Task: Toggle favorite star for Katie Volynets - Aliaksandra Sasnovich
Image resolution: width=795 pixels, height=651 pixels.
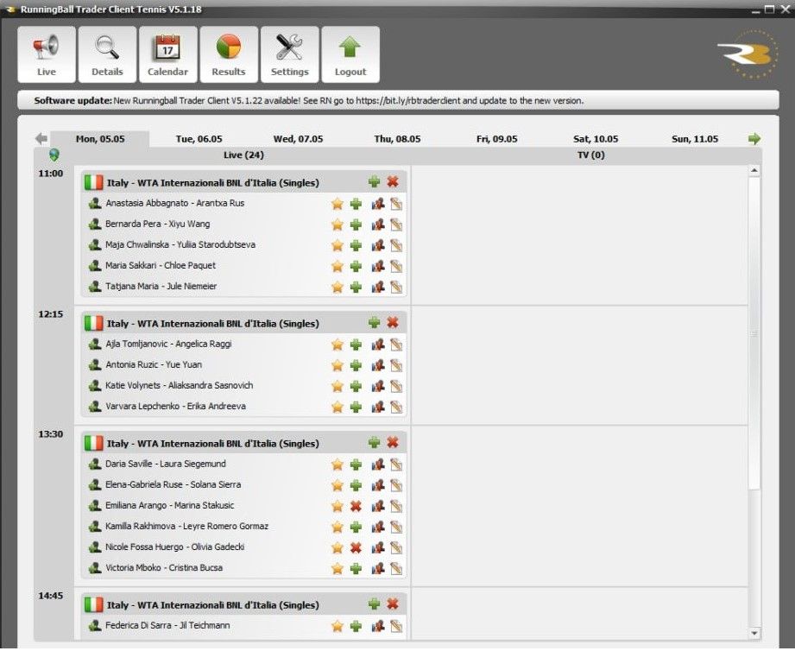Action: [338, 386]
